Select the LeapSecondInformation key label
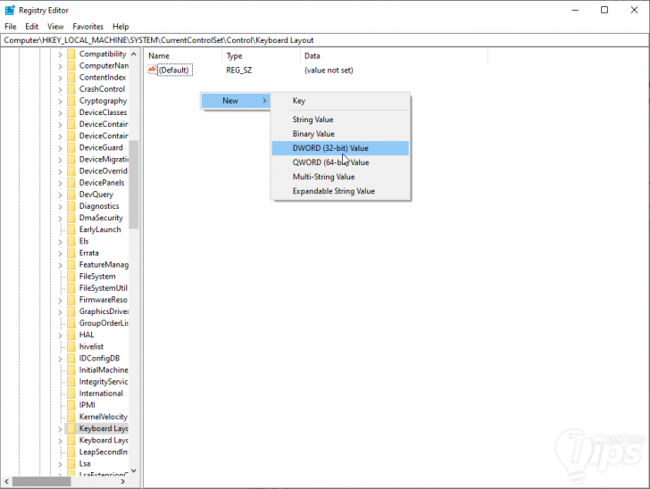650x489 pixels. 104,452
